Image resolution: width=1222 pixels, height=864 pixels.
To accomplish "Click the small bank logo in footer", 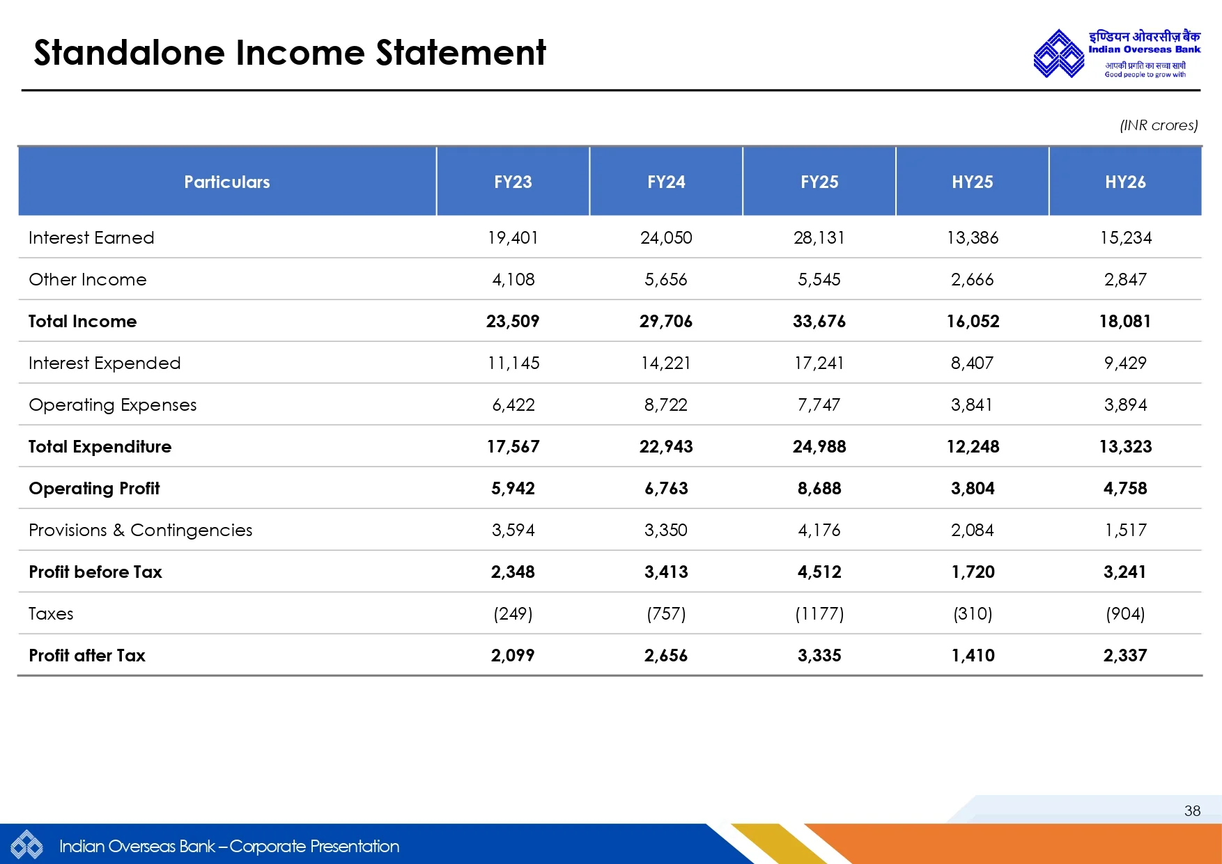I will click(x=26, y=846).
